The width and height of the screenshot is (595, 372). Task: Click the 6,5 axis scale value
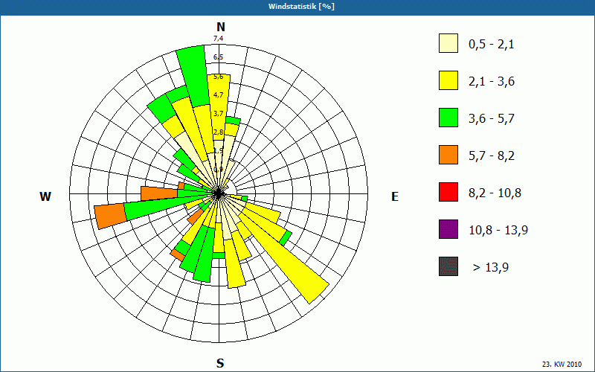[218, 57]
